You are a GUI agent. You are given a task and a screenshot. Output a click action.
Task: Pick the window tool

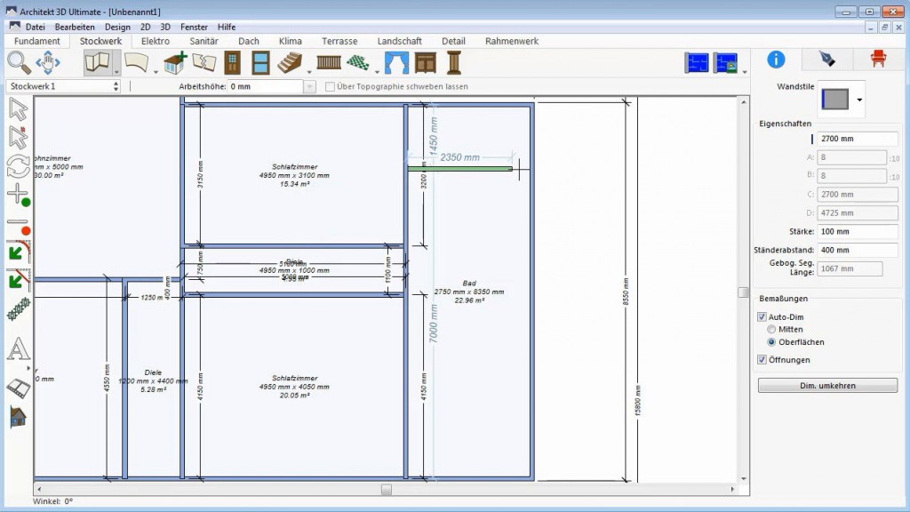click(x=260, y=63)
